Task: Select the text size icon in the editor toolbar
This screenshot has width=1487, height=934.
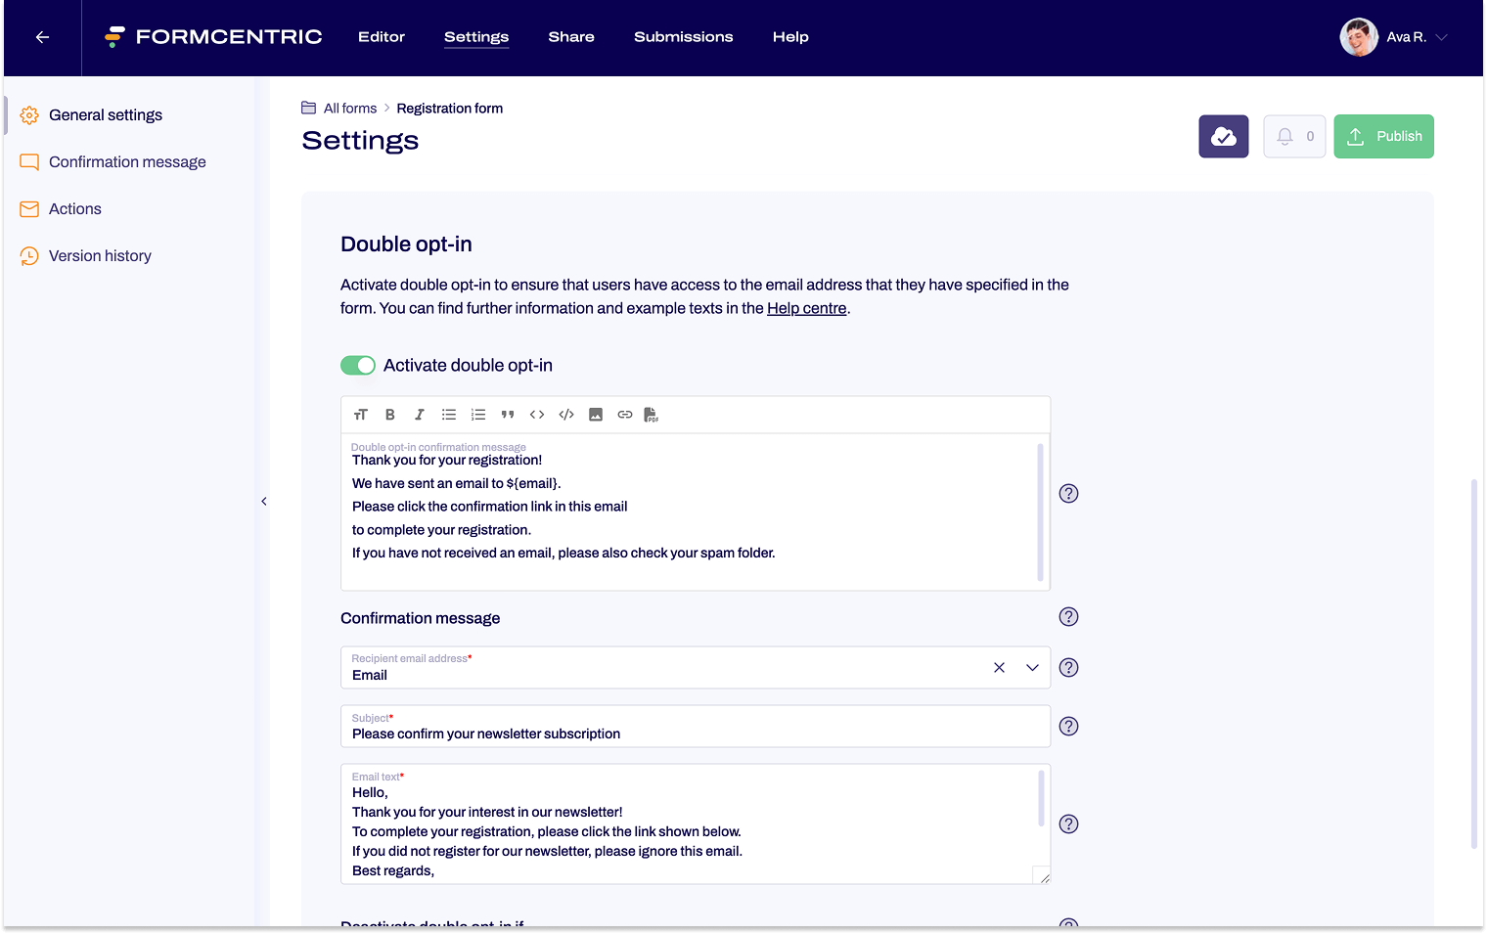Action: click(x=361, y=414)
